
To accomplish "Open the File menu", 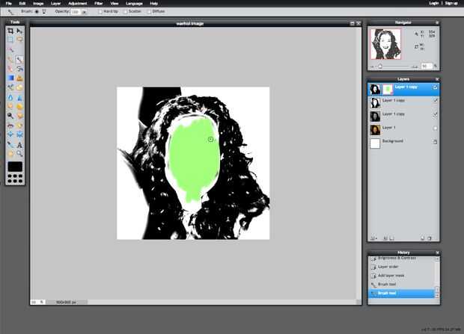I will click(8, 4).
